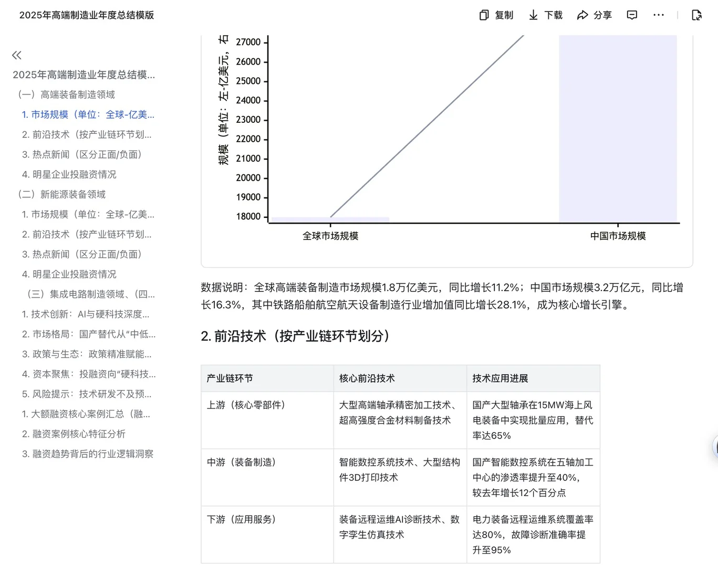Share the document with the 分享 icon

[594, 15]
